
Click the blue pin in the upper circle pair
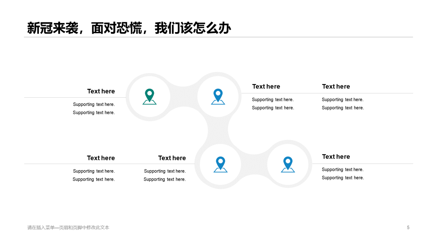pyautogui.click(x=218, y=96)
